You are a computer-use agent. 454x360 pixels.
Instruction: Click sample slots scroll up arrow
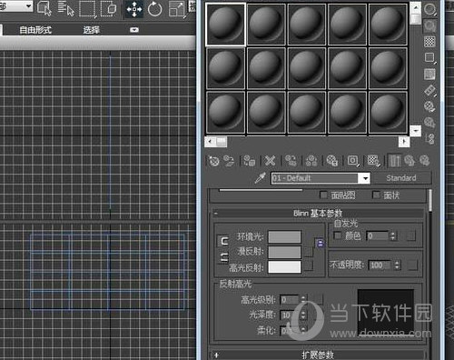416,7
